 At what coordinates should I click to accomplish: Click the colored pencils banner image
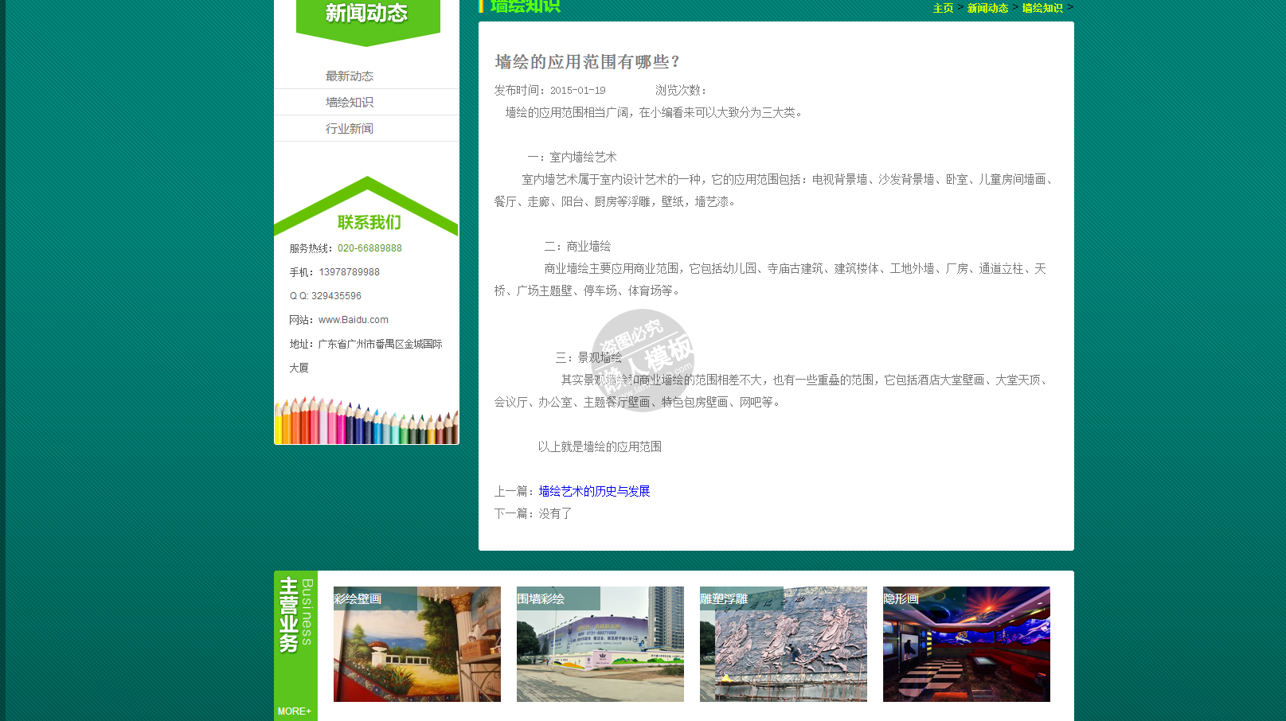[x=366, y=422]
